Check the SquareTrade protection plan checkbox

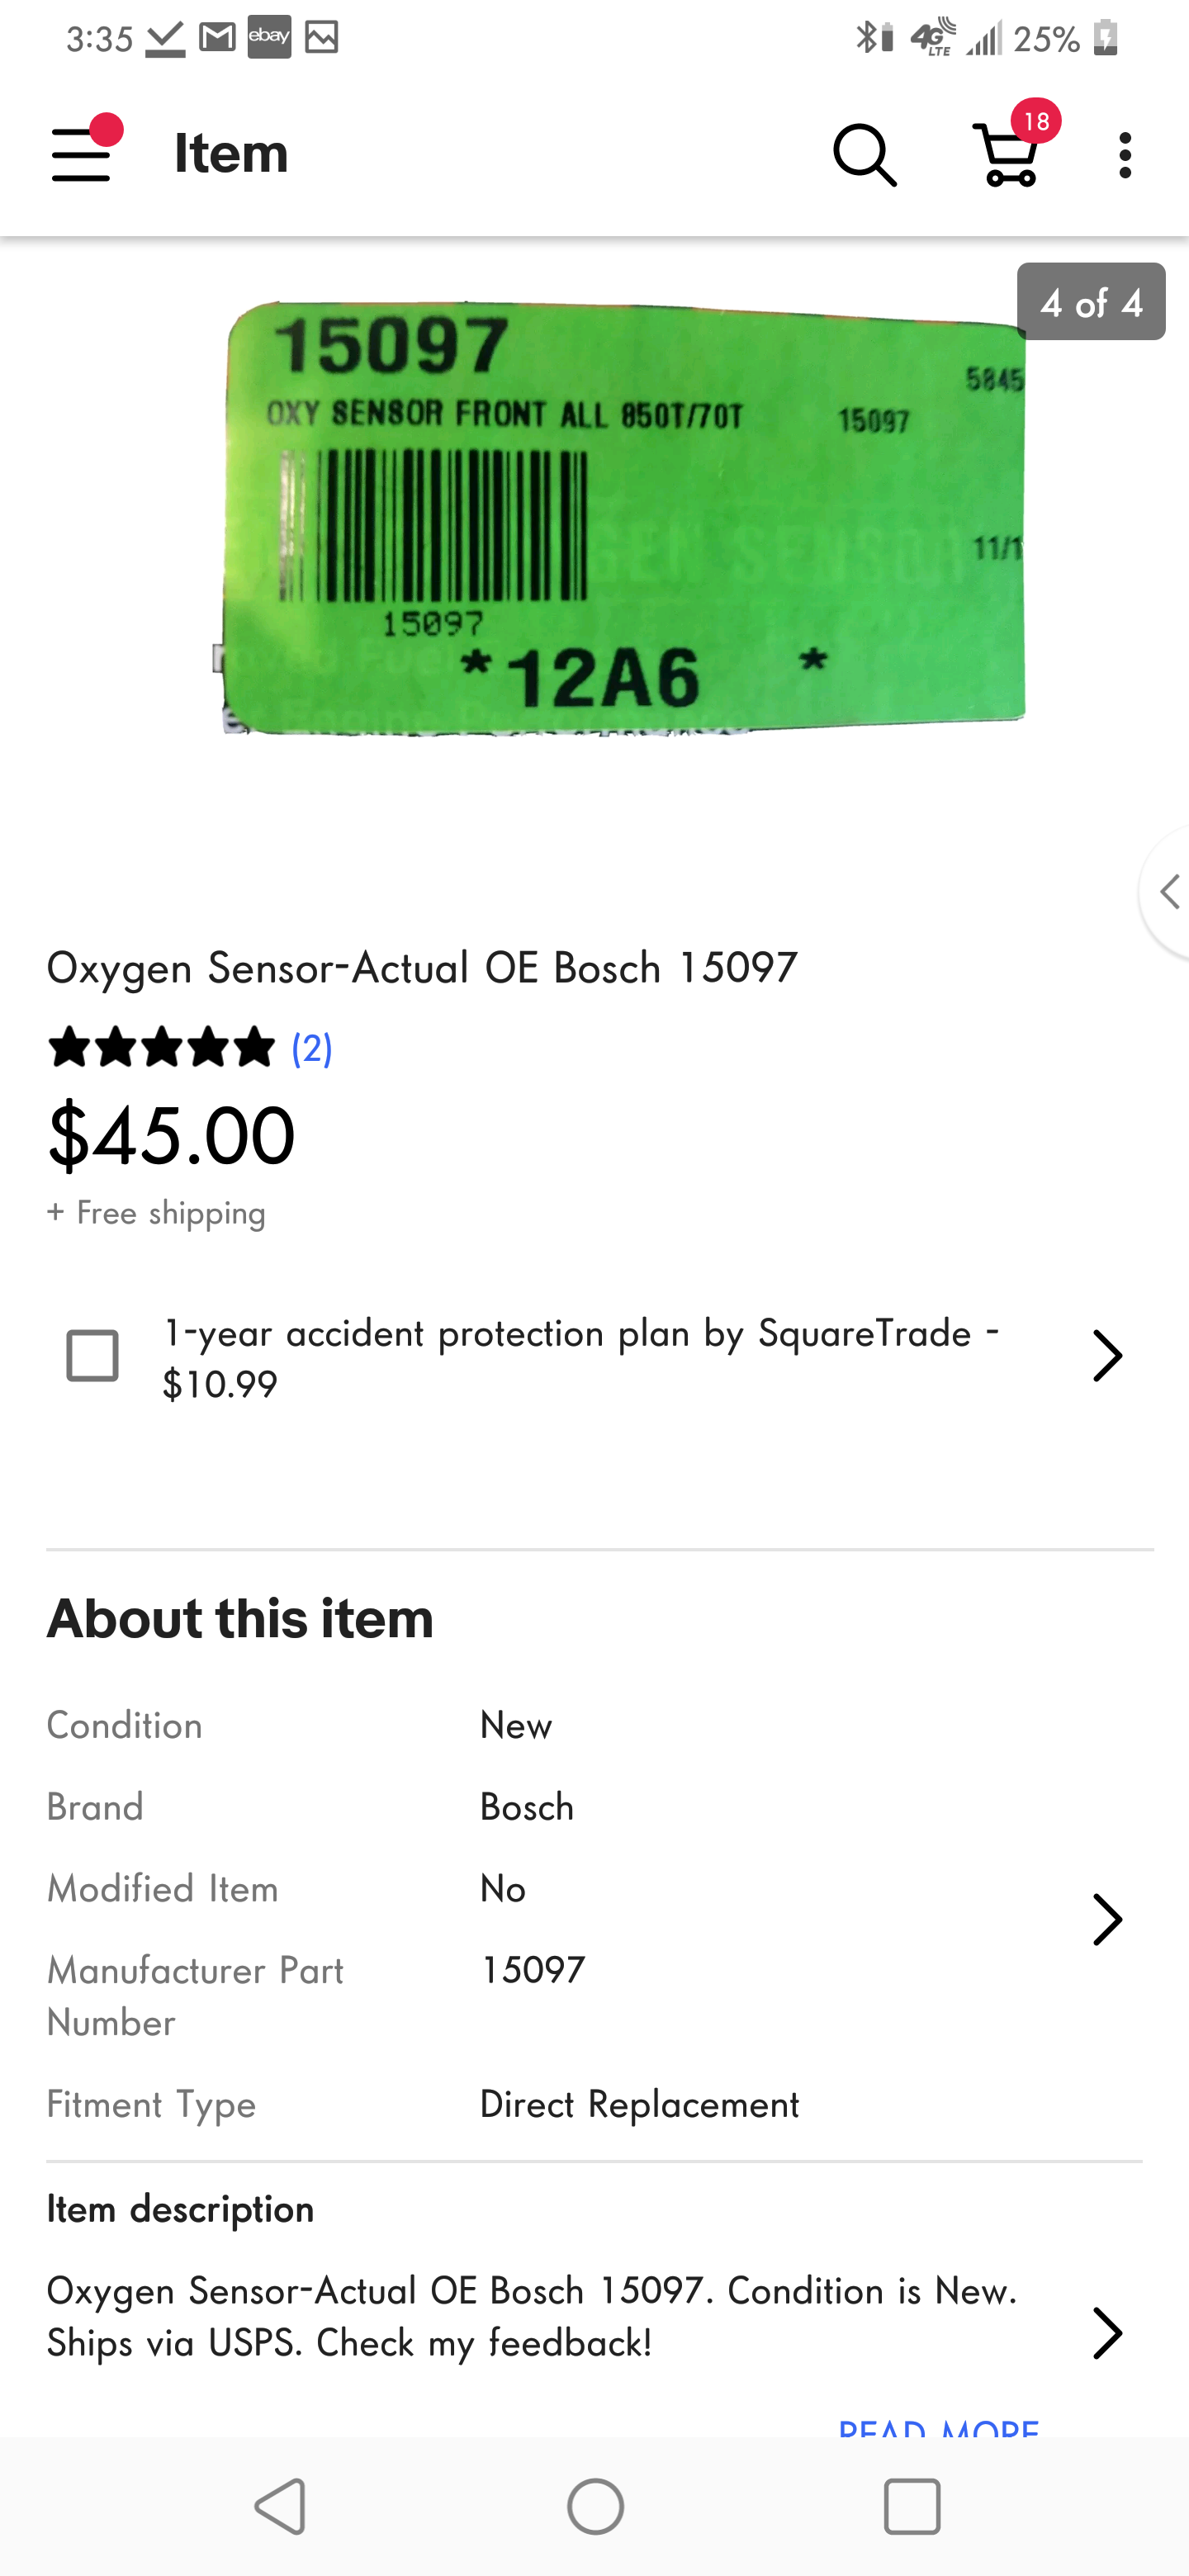pos(92,1355)
